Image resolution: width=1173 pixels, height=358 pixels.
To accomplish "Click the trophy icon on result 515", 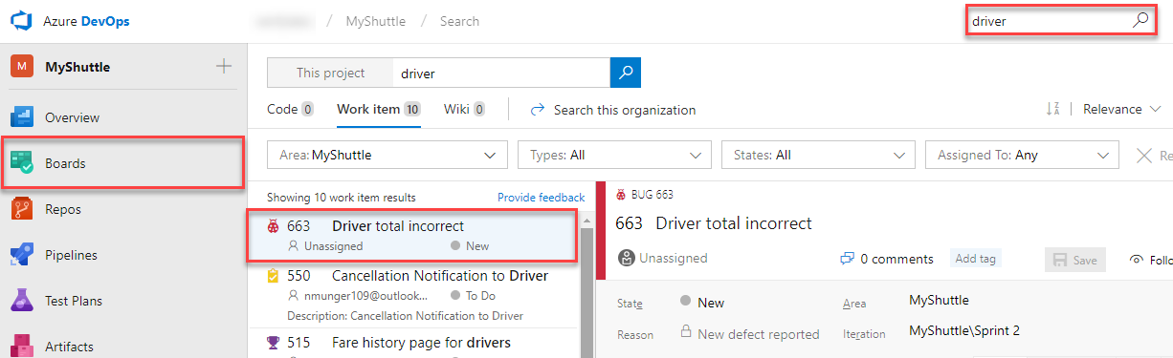I will [x=273, y=342].
